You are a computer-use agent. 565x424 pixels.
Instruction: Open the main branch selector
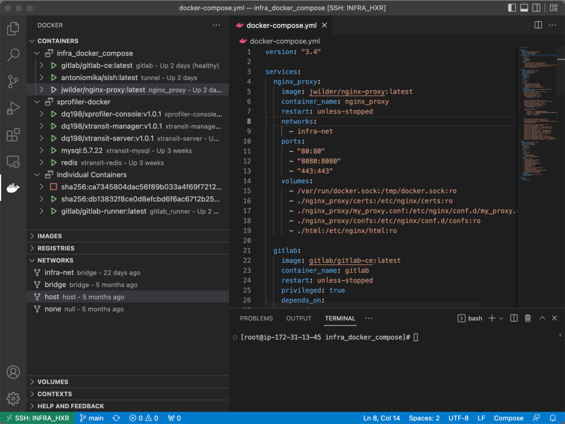[x=92, y=418]
